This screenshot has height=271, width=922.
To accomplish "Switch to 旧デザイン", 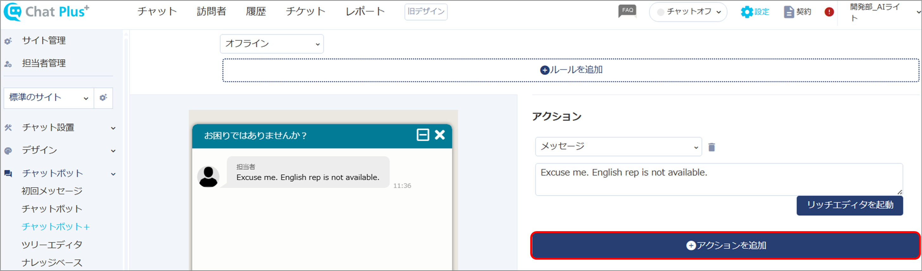I will click(x=426, y=12).
